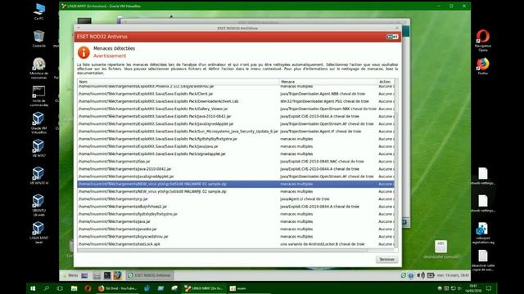
Task: Click the Mint panel clock and date
Action: pyautogui.click(x=453, y=275)
